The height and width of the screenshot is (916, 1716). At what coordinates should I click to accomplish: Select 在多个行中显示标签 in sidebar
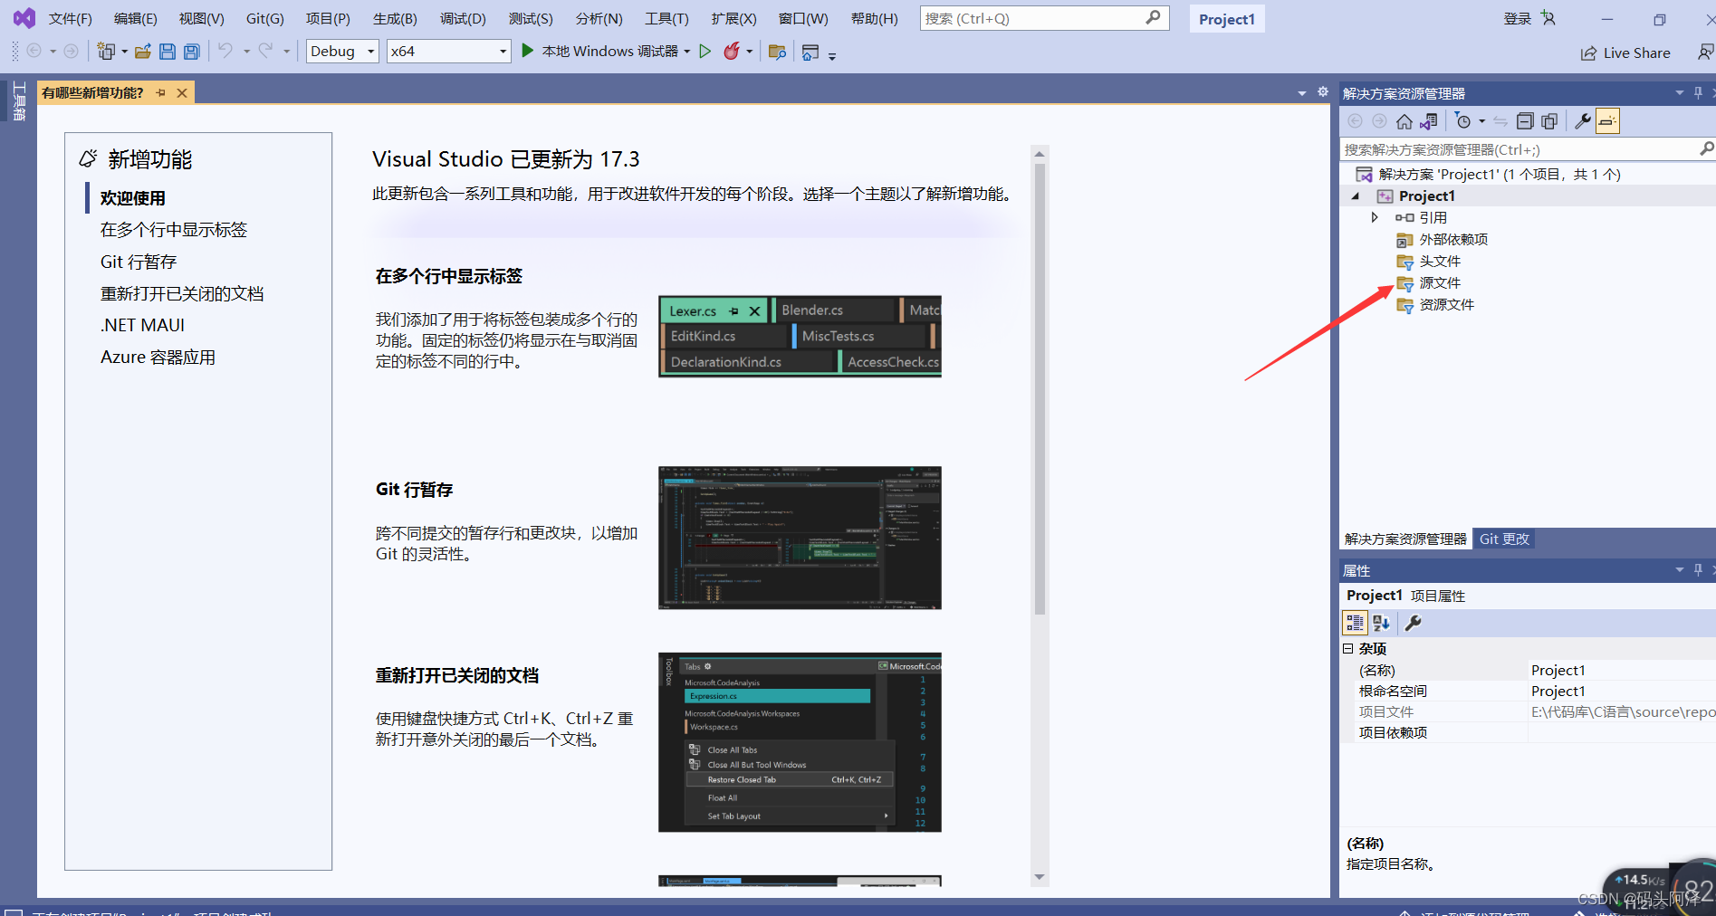tap(174, 230)
